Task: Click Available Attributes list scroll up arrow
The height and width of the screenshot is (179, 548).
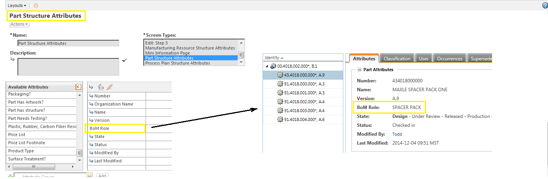Action: [x=80, y=94]
